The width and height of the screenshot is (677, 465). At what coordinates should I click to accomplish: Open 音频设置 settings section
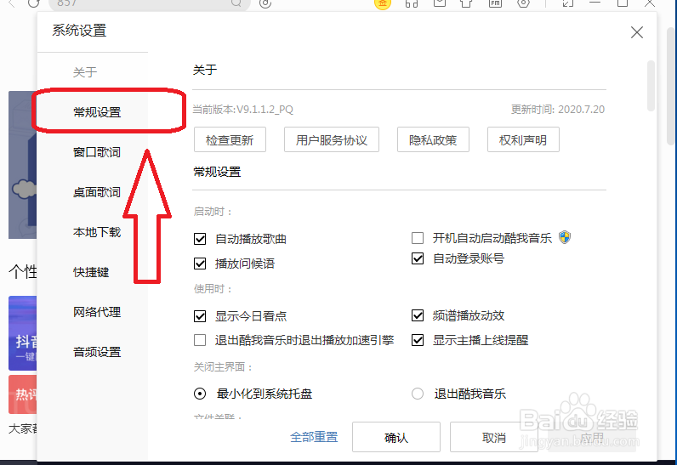(x=97, y=352)
